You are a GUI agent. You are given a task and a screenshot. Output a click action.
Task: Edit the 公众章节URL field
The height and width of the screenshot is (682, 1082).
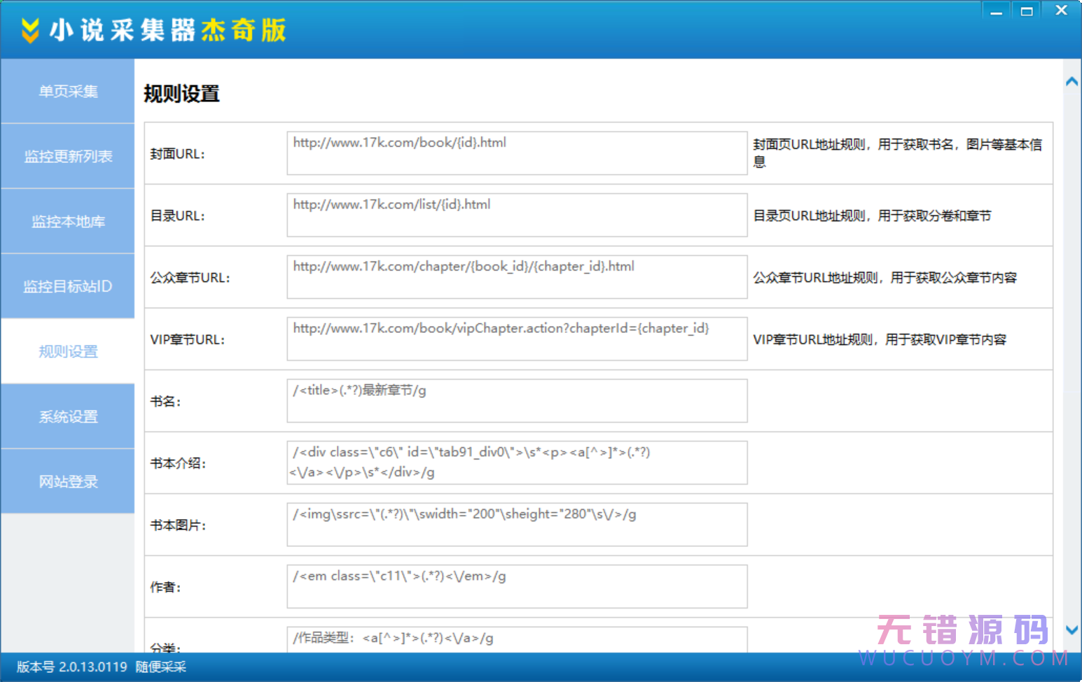click(x=517, y=277)
